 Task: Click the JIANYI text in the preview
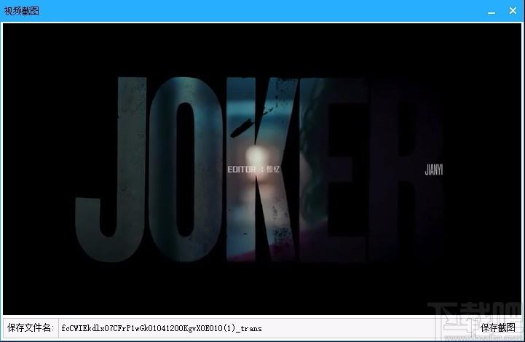coord(434,170)
